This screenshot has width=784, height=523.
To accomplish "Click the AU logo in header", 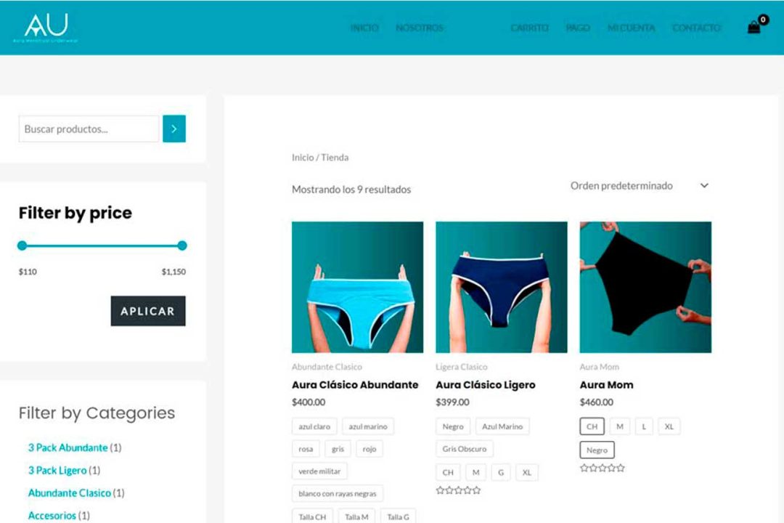I will (46, 28).
